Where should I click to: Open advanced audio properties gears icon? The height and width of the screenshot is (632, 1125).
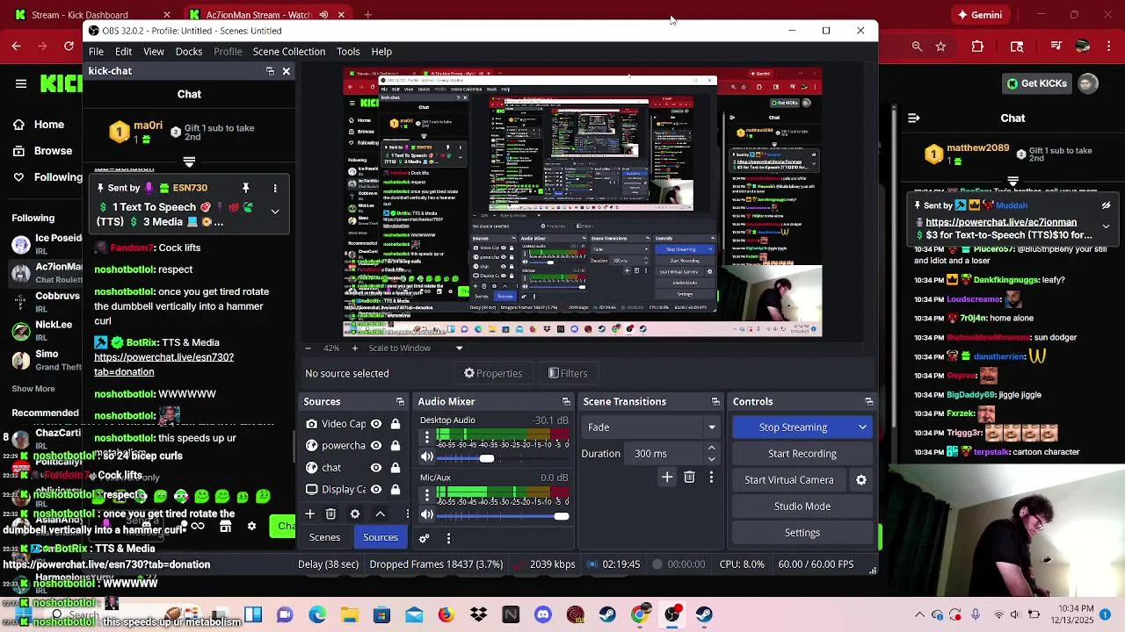point(425,538)
